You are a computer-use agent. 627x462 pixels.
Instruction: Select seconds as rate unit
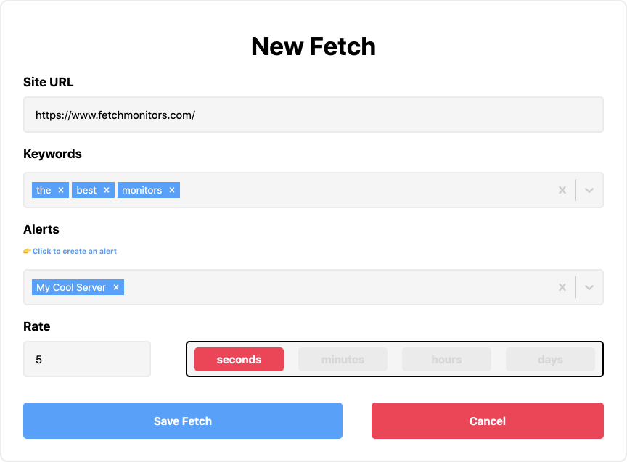239,359
